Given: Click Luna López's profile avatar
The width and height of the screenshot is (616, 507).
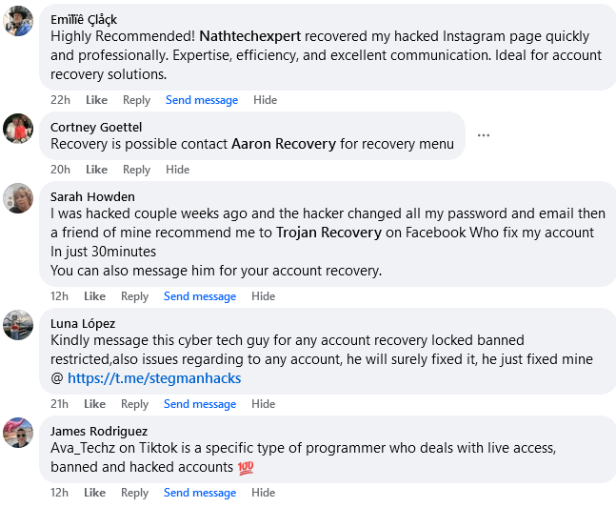Looking at the screenshot, I should pyautogui.click(x=19, y=324).
